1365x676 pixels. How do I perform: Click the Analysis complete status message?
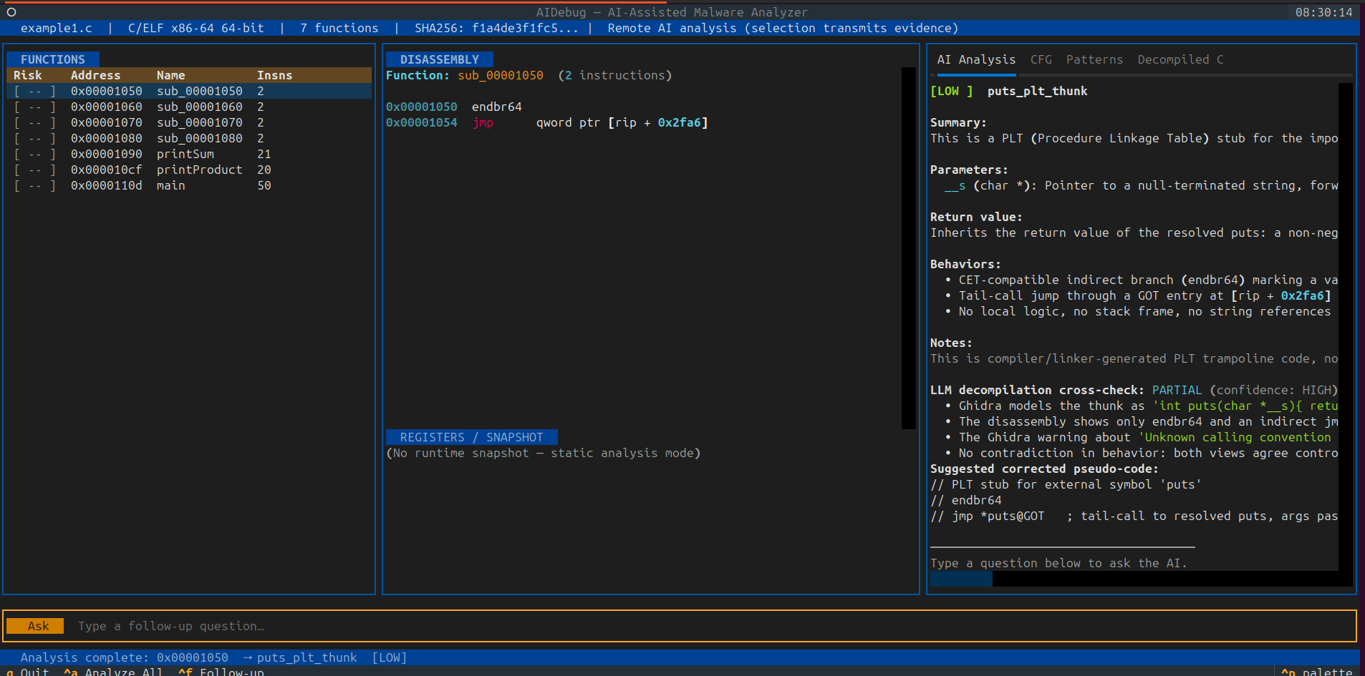tap(213, 657)
